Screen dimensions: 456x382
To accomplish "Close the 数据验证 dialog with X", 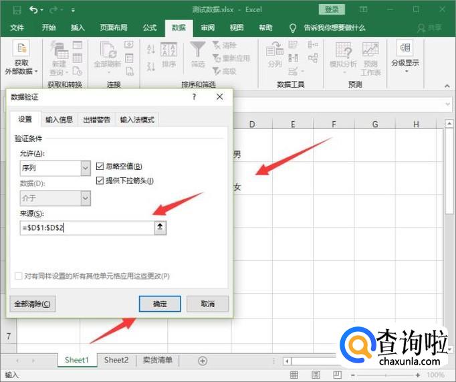I will tap(220, 97).
